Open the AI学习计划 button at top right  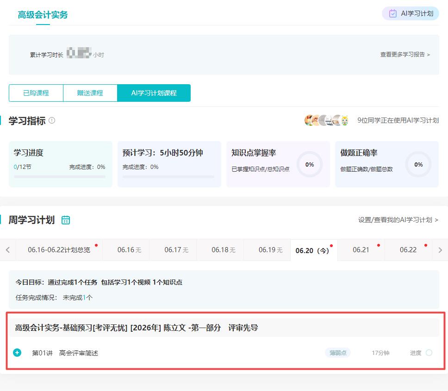click(411, 13)
